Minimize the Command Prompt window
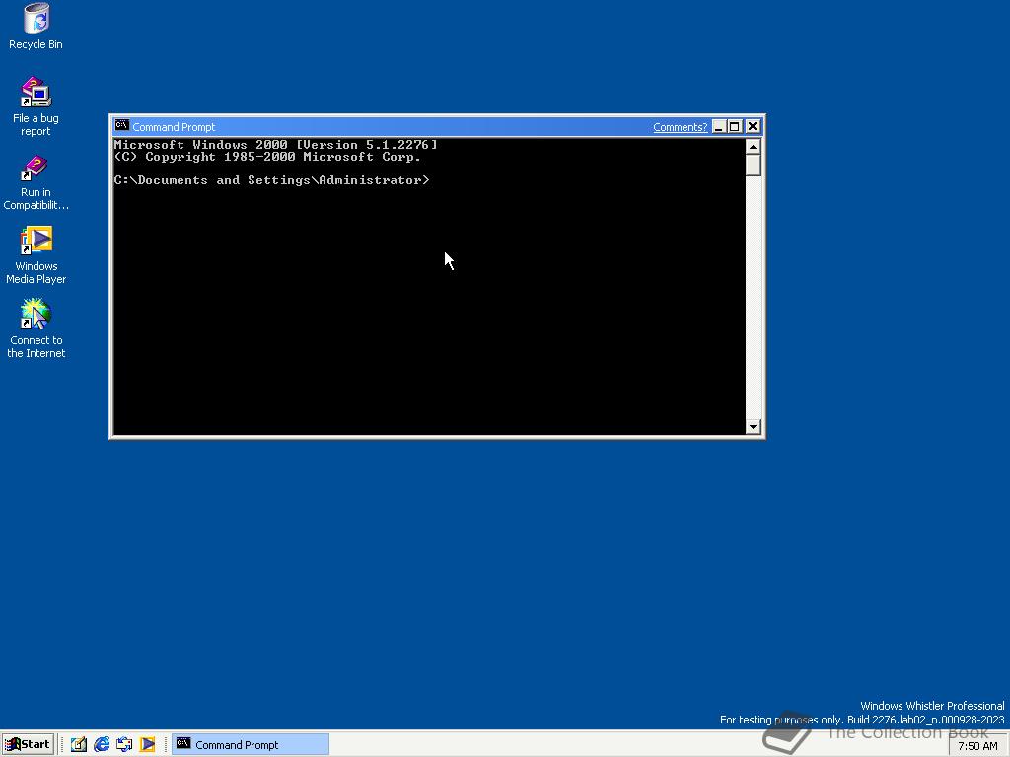The width and height of the screenshot is (1010, 757). coord(719,127)
